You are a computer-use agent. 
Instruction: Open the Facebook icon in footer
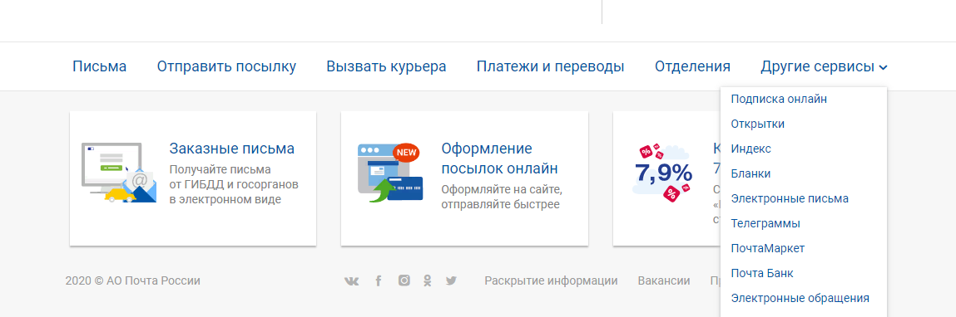pos(378,280)
